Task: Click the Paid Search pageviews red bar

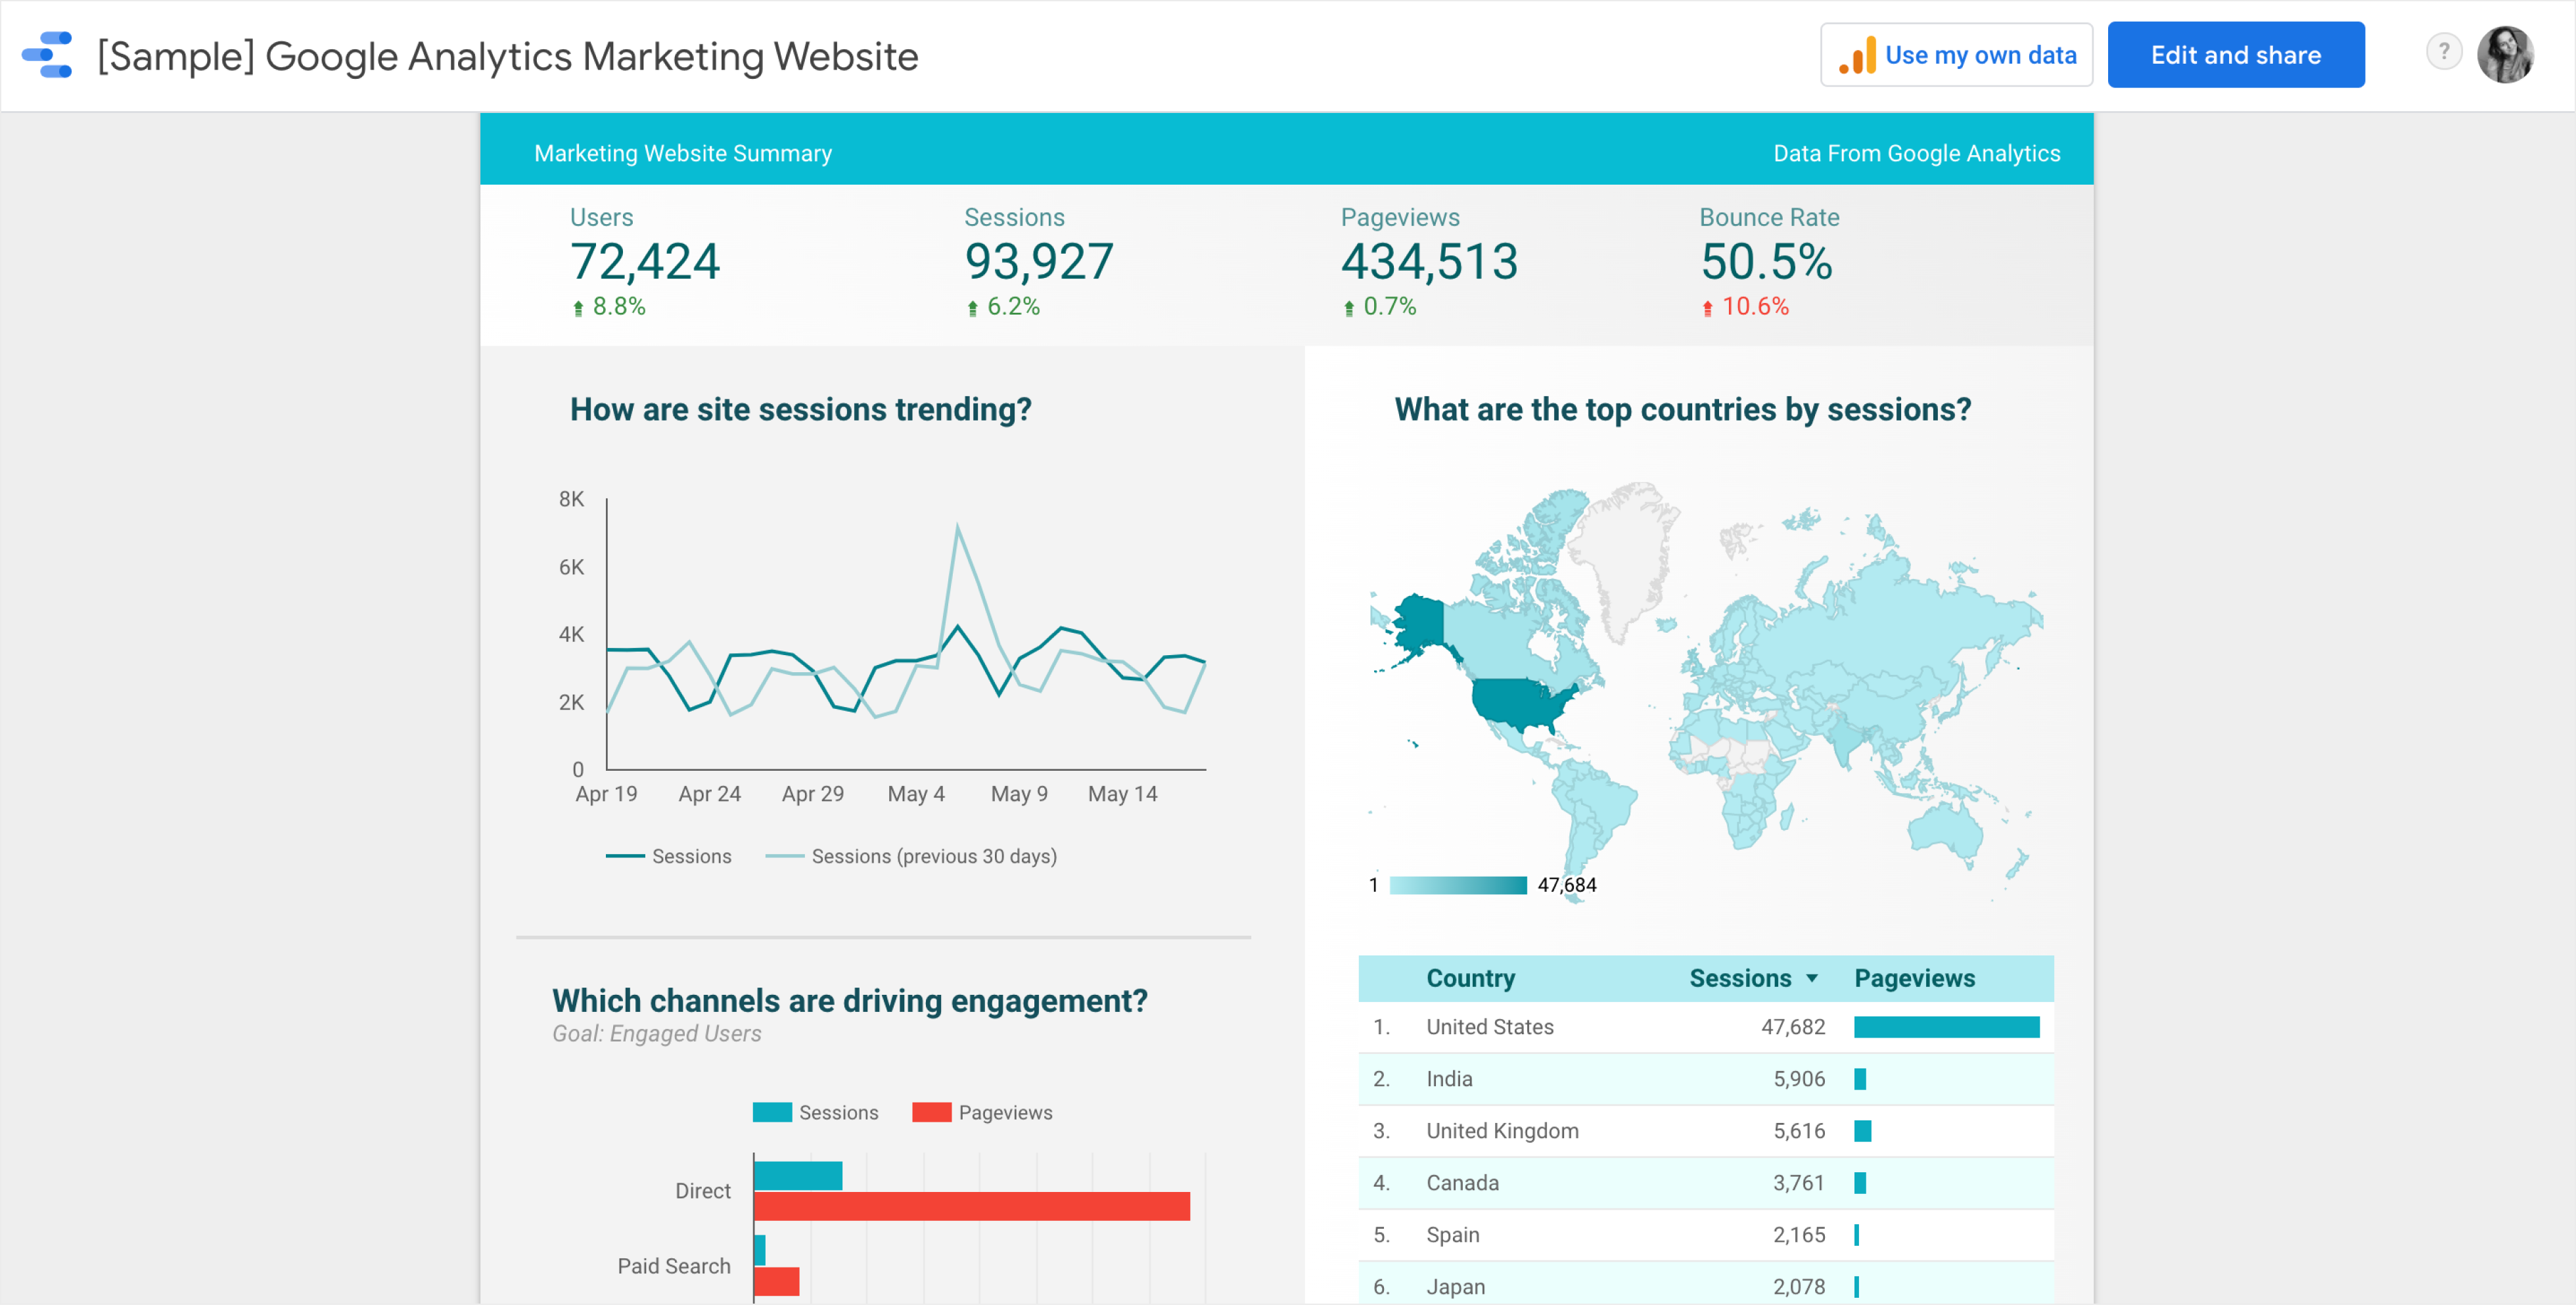Action: coord(777,1281)
